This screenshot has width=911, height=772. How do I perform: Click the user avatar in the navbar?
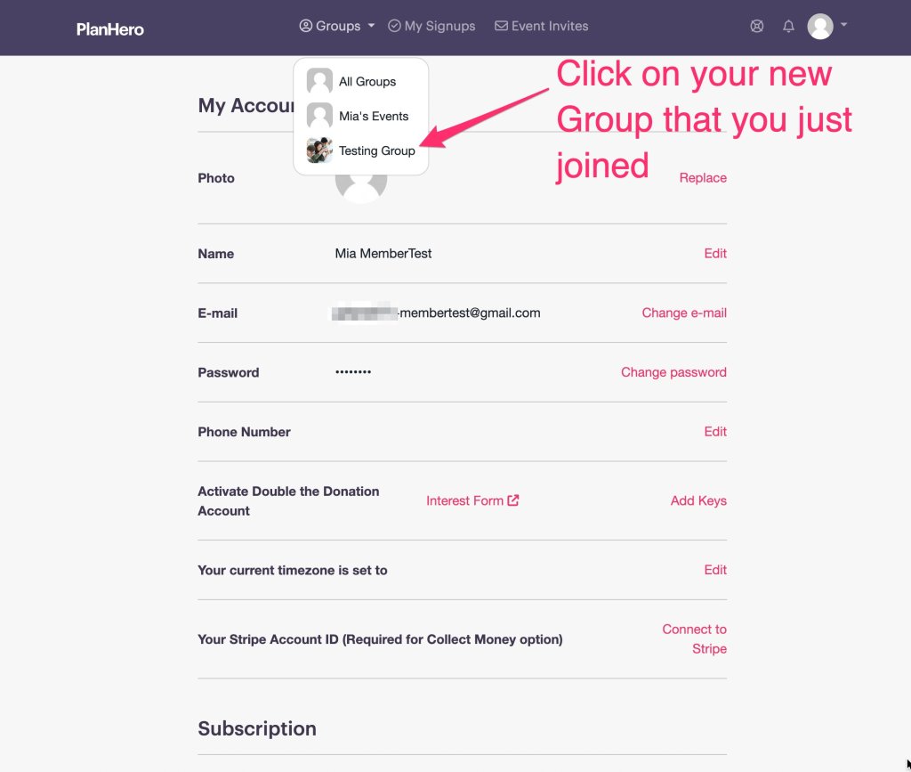(x=819, y=27)
